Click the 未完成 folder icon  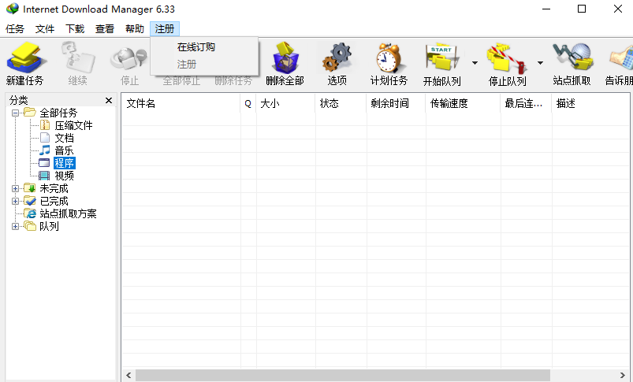point(29,188)
